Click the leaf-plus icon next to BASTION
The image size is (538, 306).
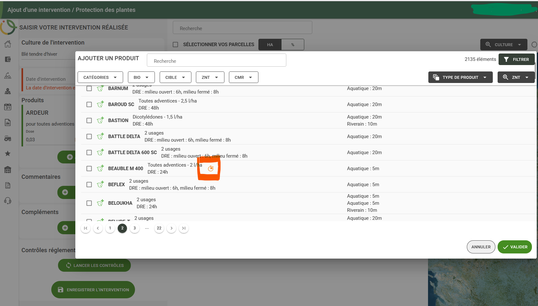100,120
